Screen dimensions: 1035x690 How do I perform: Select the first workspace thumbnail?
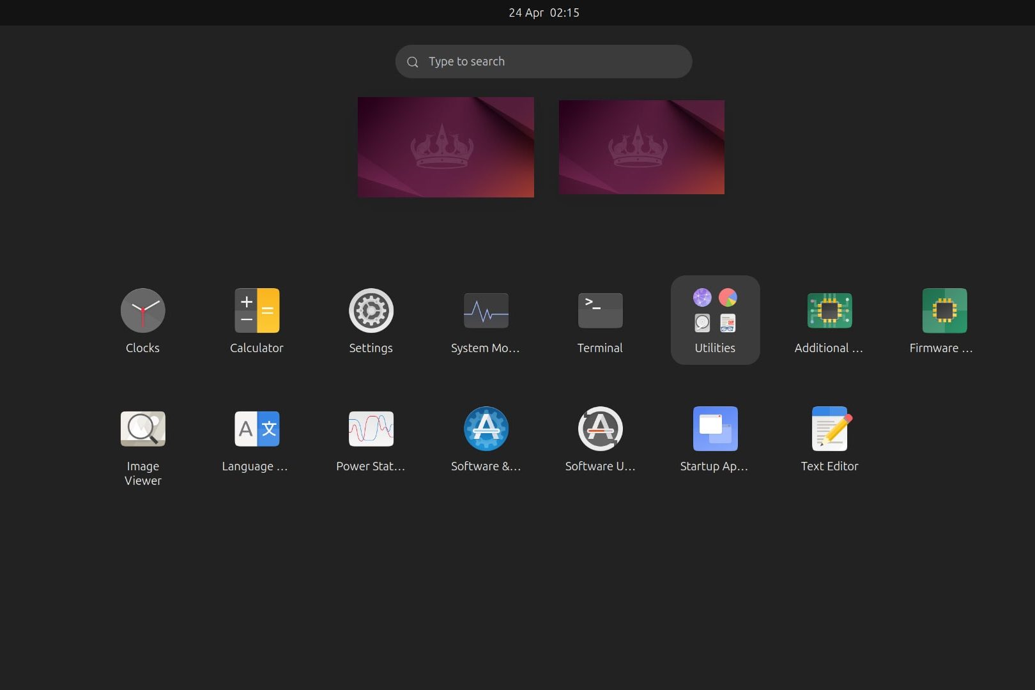pos(445,147)
